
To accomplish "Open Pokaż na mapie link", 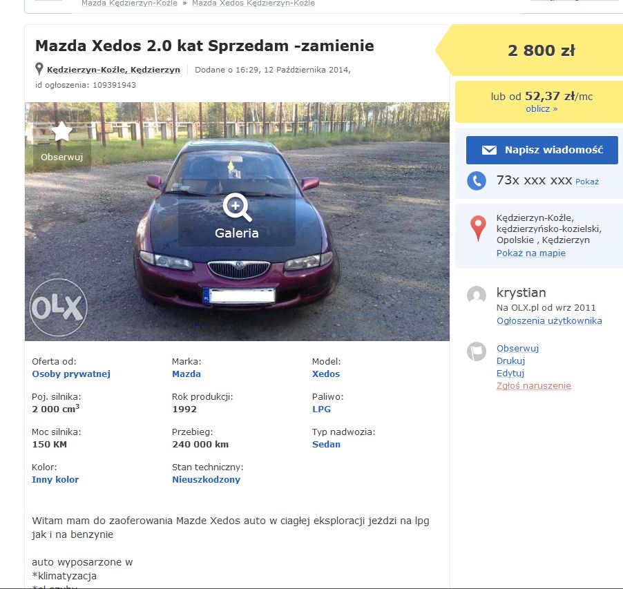I will click(530, 253).
